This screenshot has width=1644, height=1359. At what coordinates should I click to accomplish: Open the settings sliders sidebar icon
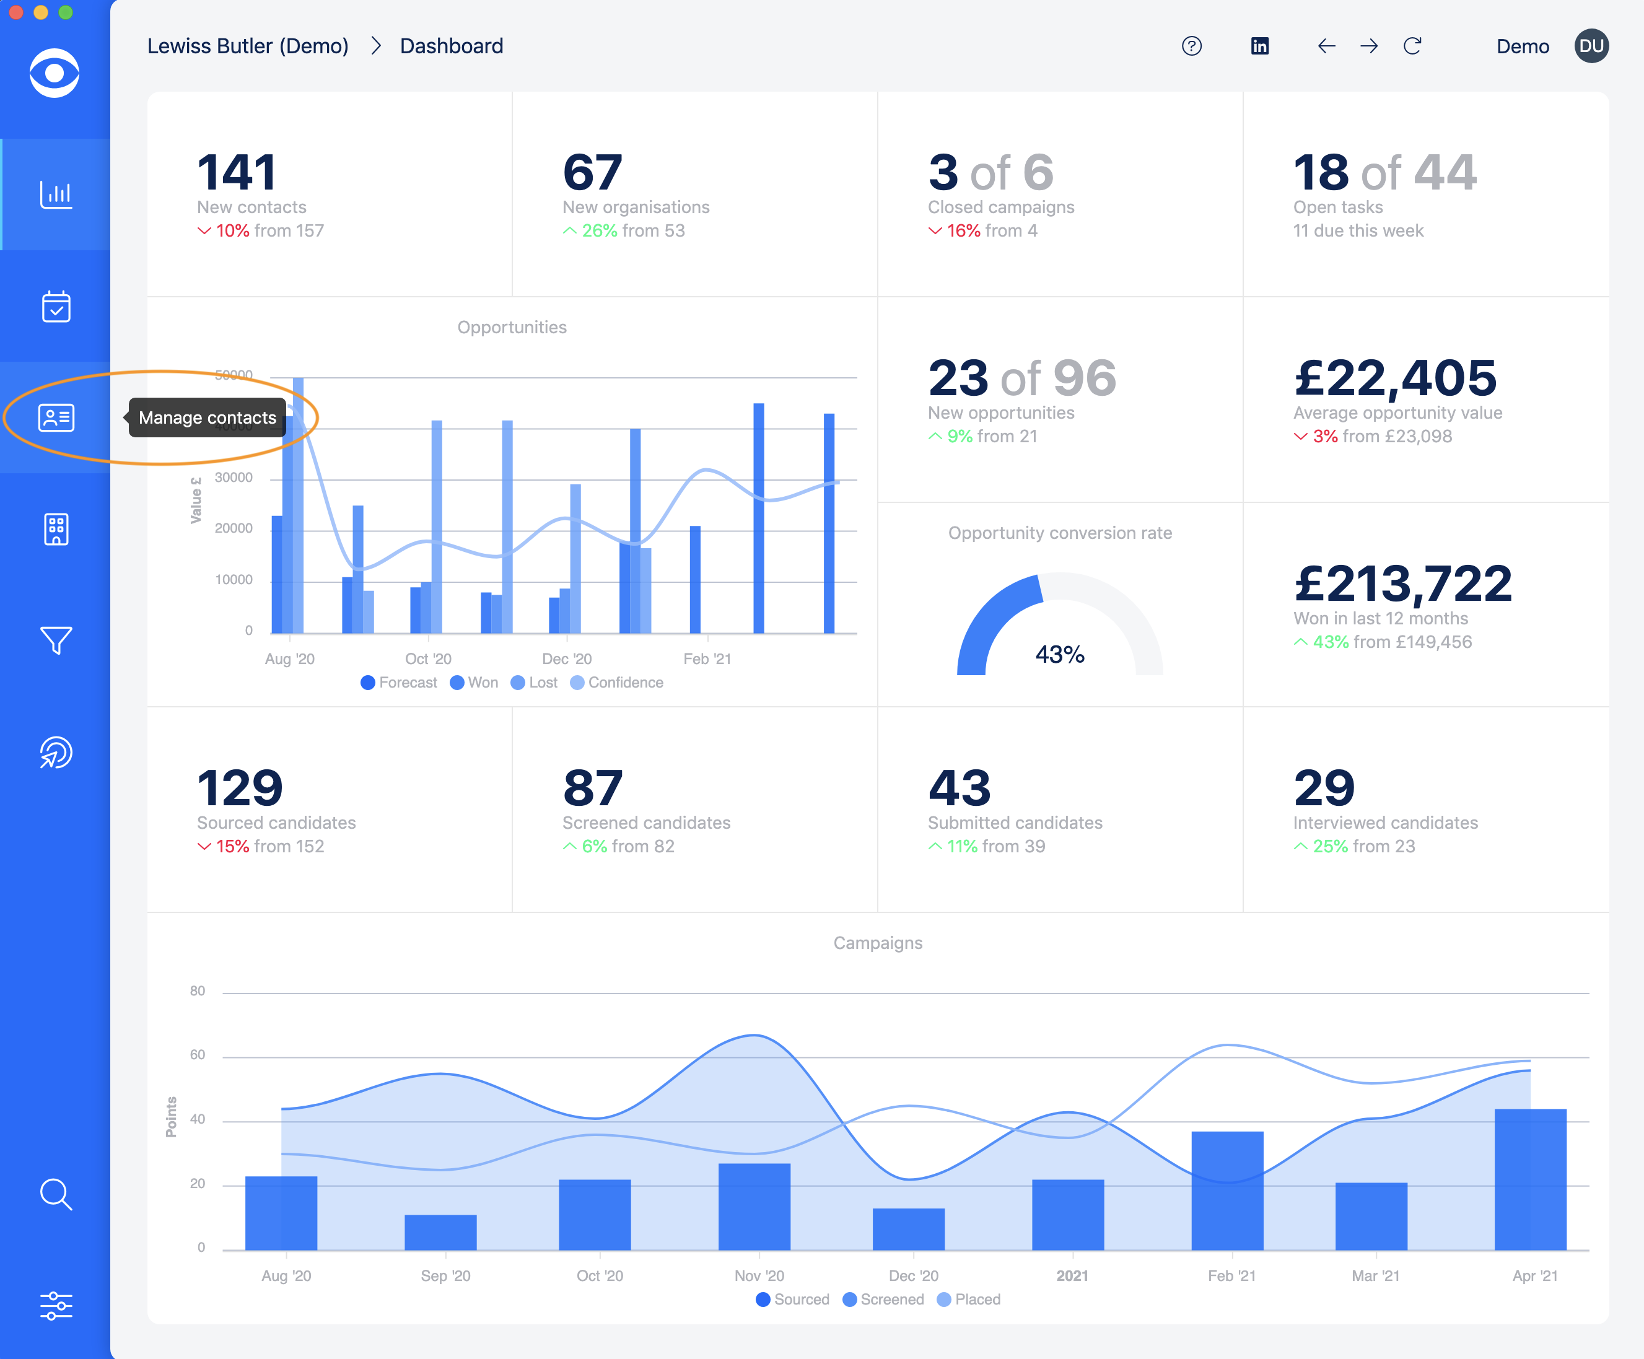click(56, 1305)
